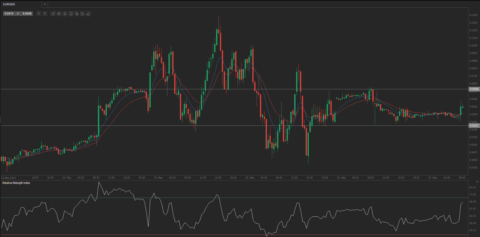The width and height of the screenshot is (480, 237).
Task: Click the zoom in magnifier icon
Action: [45, 13]
